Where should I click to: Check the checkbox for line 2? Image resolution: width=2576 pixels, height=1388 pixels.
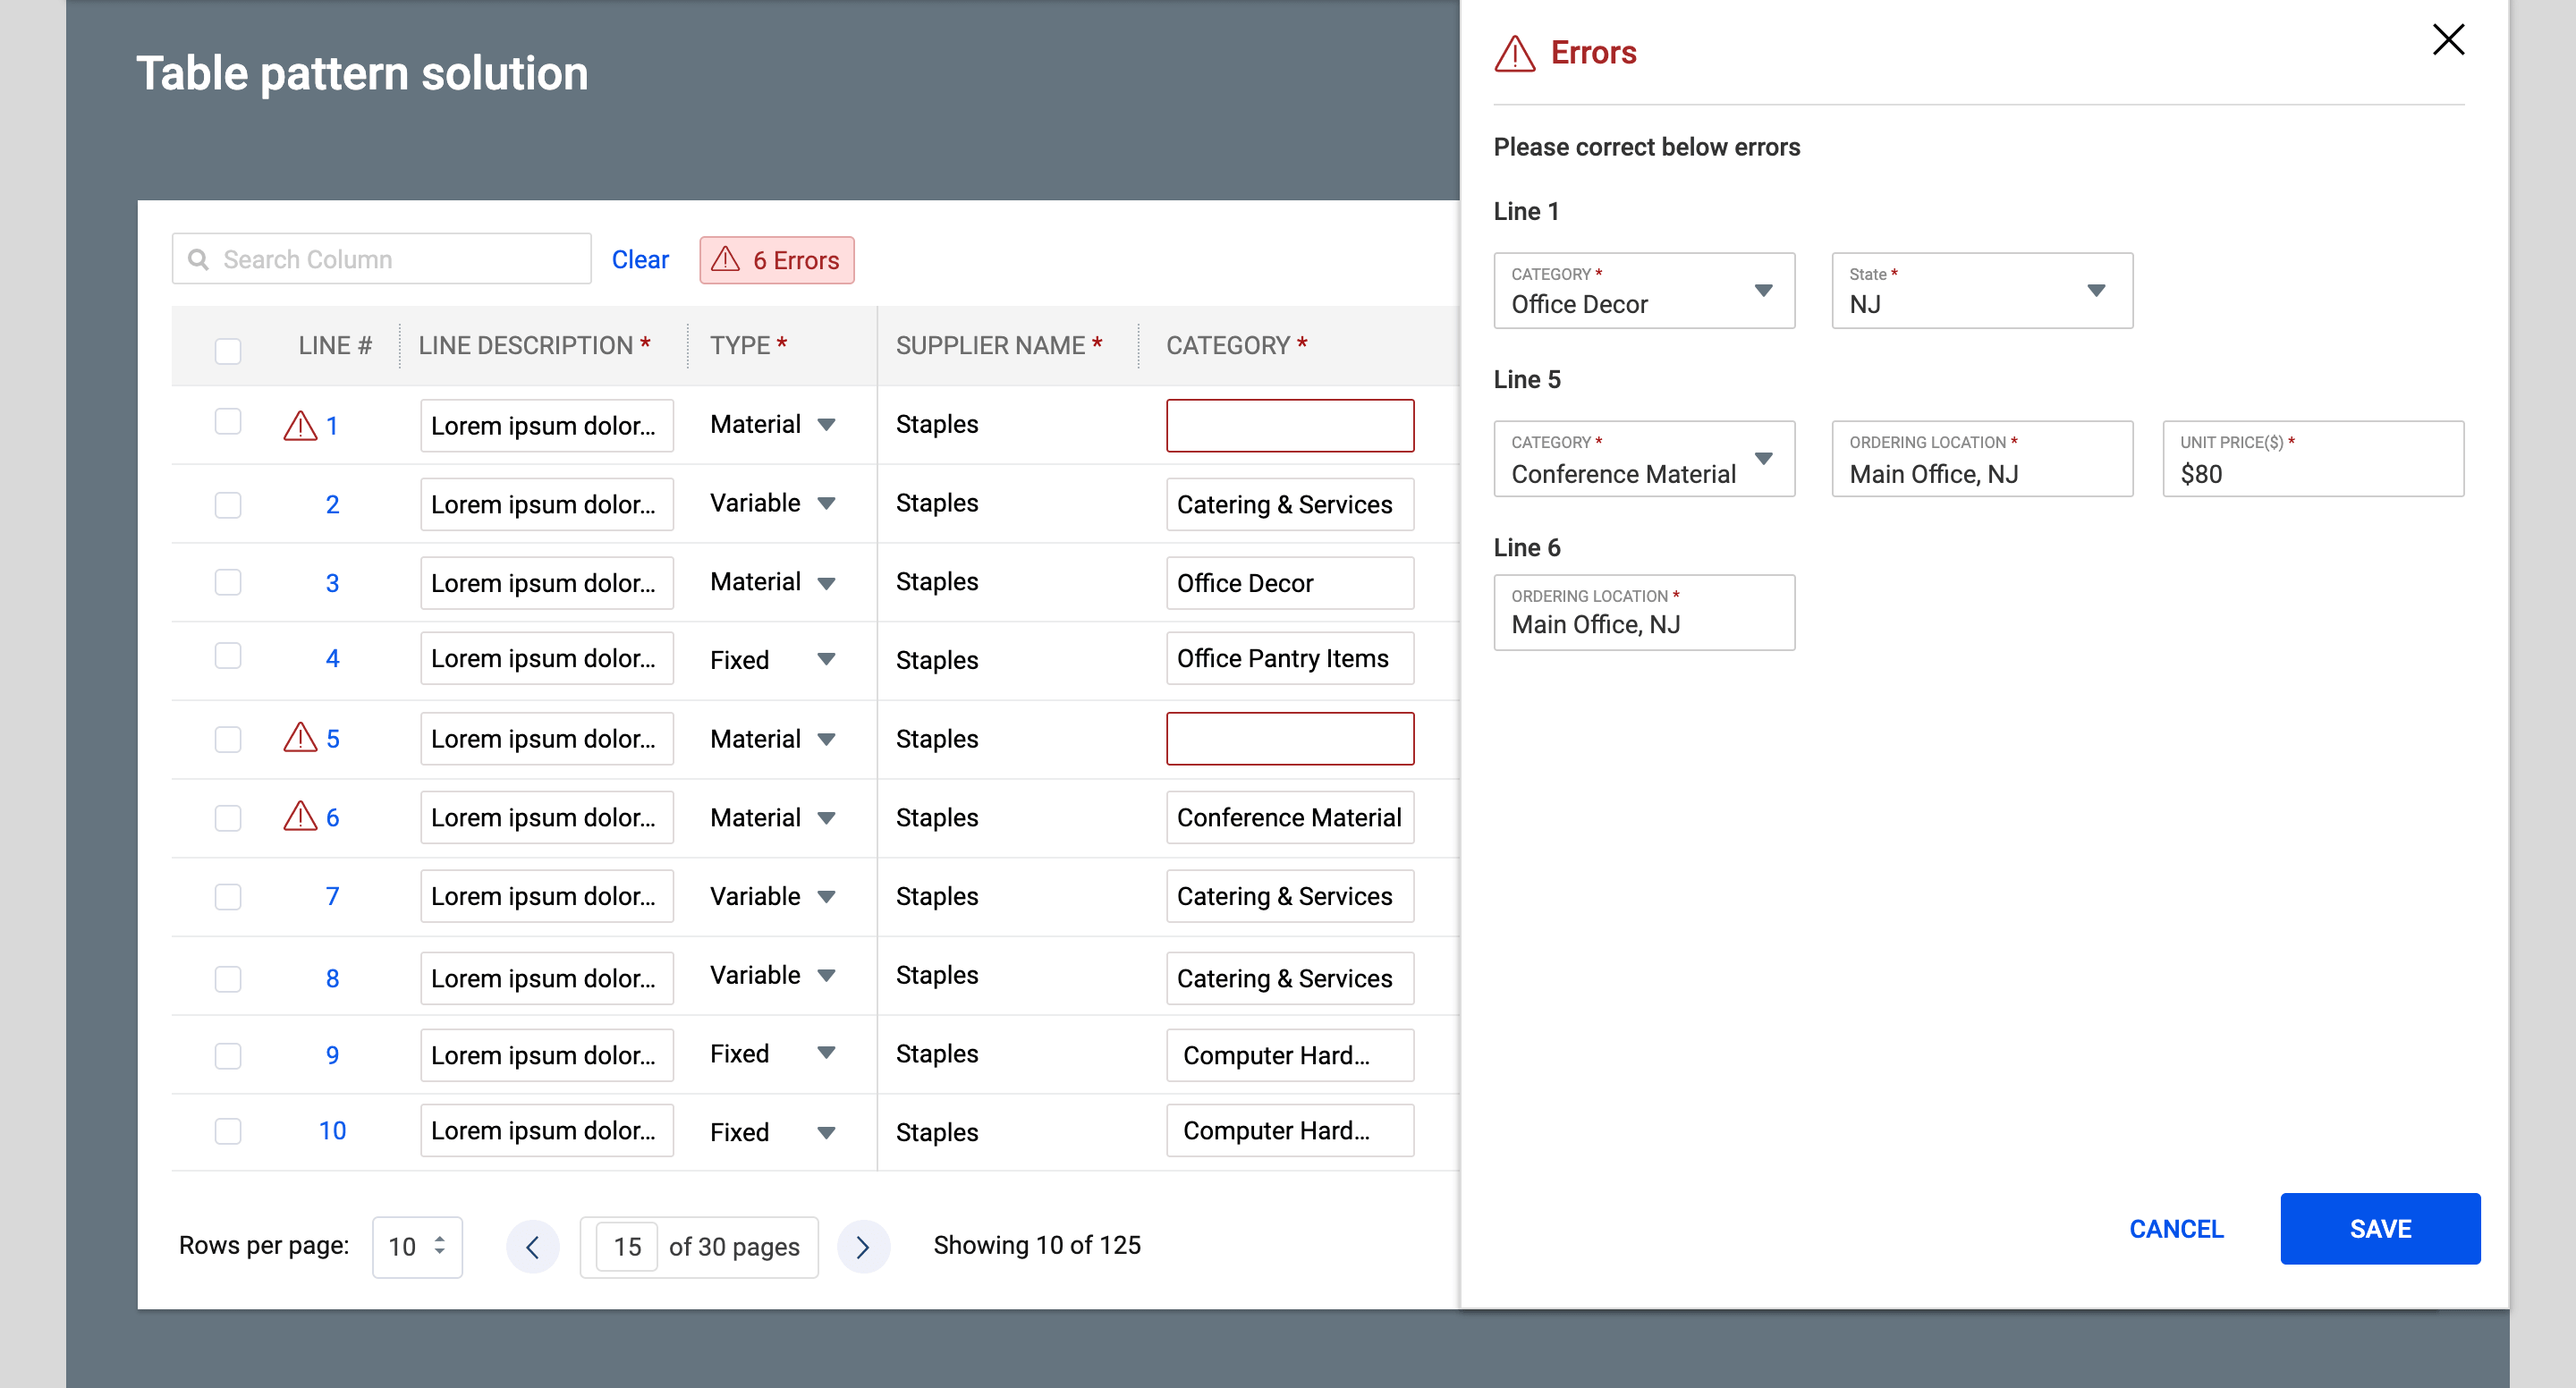click(228, 505)
